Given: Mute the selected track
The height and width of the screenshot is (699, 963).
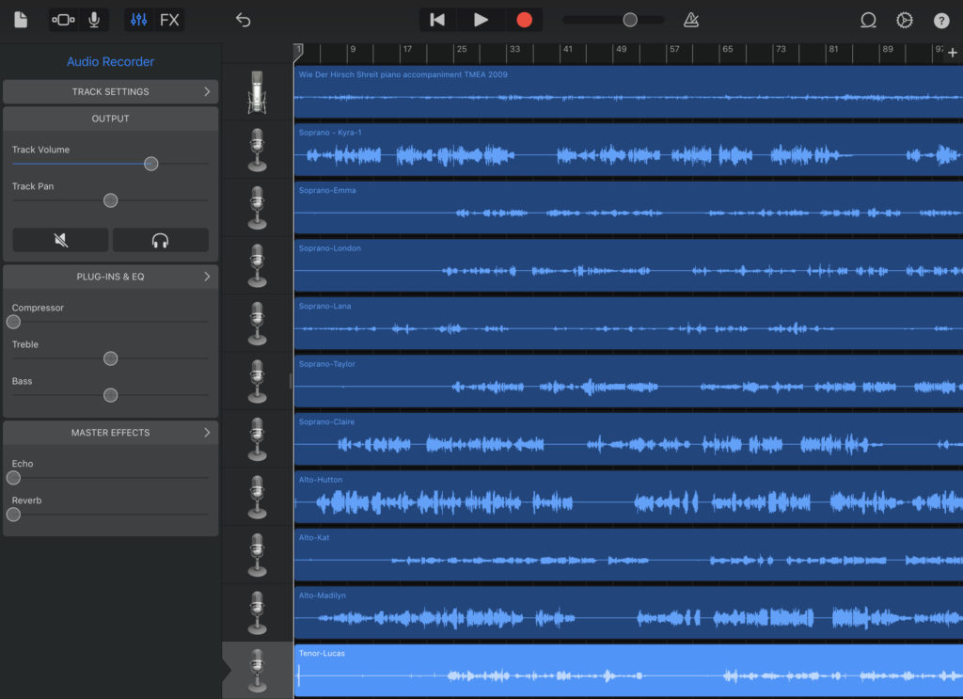Looking at the screenshot, I should pos(61,240).
